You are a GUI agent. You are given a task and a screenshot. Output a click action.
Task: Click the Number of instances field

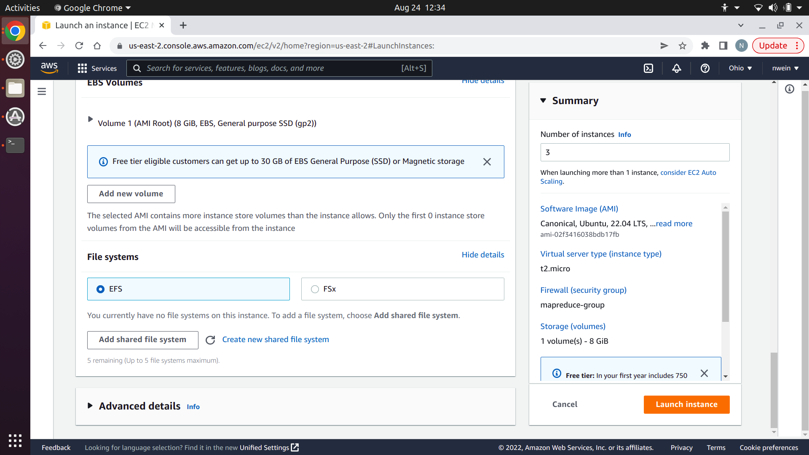[635, 153]
